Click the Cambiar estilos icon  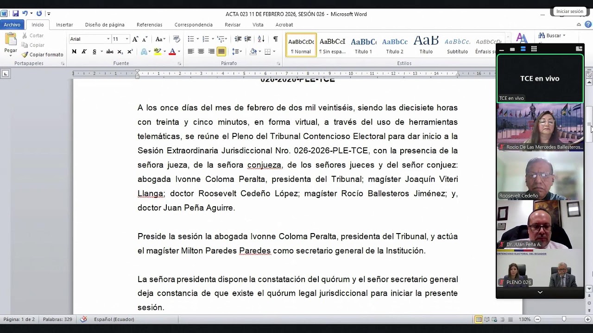[522, 39]
